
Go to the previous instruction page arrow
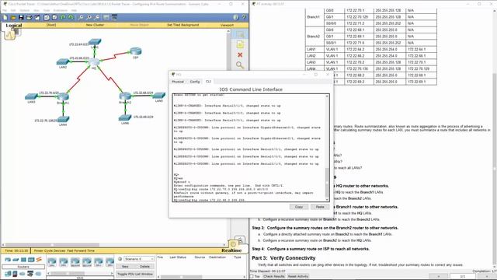click(x=439, y=277)
